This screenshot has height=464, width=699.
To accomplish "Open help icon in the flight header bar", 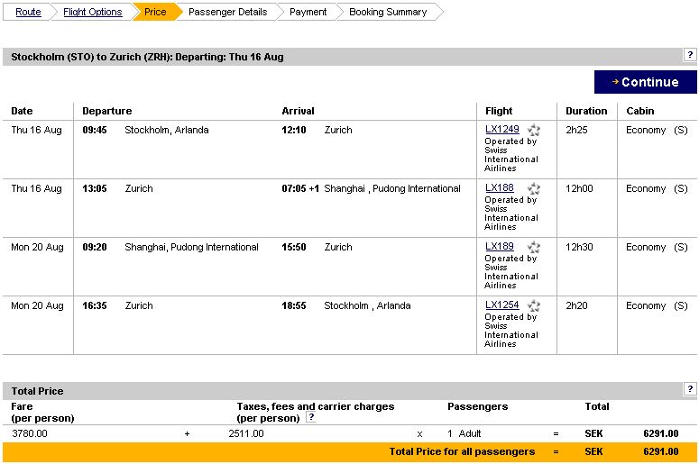I will [690, 56].
